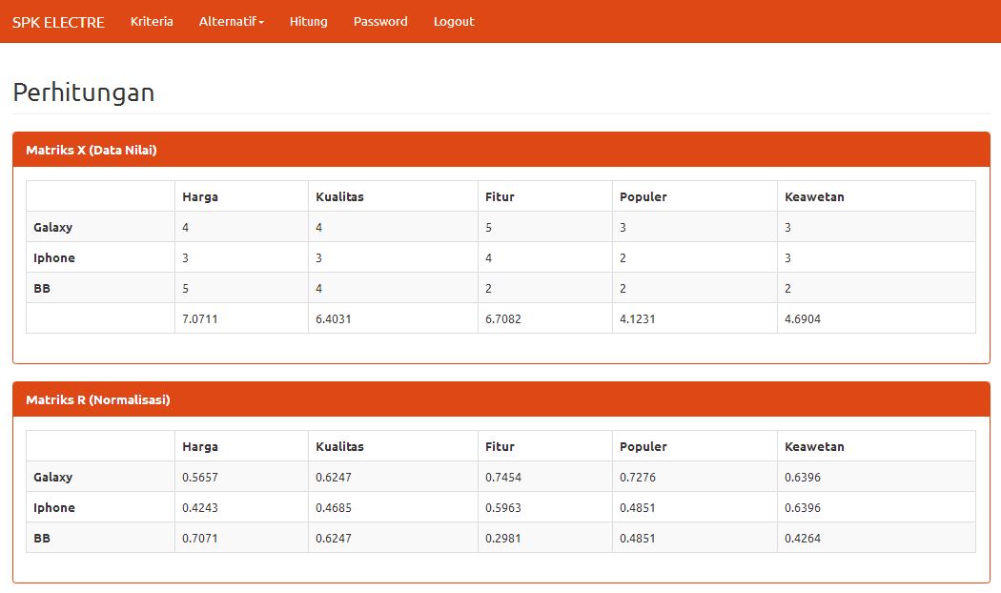Open the Kriteria menu item
The height and width of the screenshot is (593, 1001).
coord(152,21)
